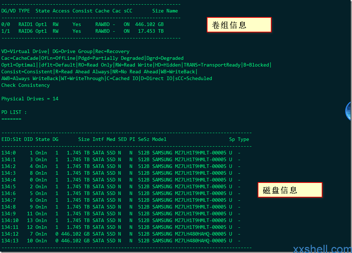This screenshot has width=352, height=253.
Task: Select disk row 134:0
Action: [121, 153]
